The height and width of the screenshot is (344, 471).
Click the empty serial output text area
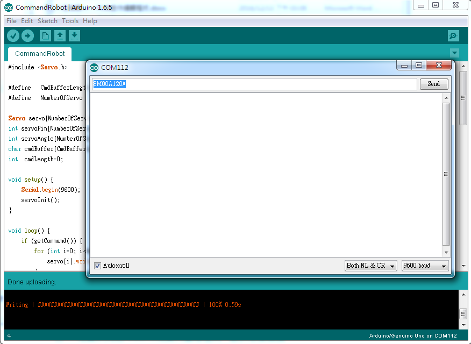(266, 175)
